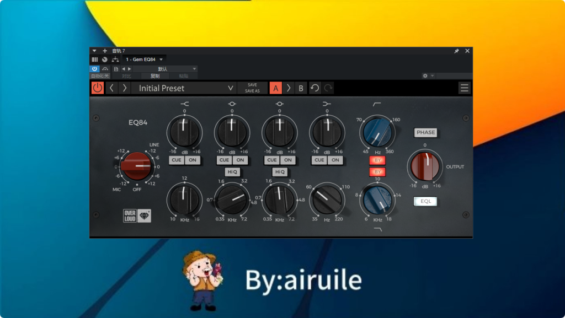Click the PHASE invert button
The image size is (565, 318).
click(x=425, y=132)
